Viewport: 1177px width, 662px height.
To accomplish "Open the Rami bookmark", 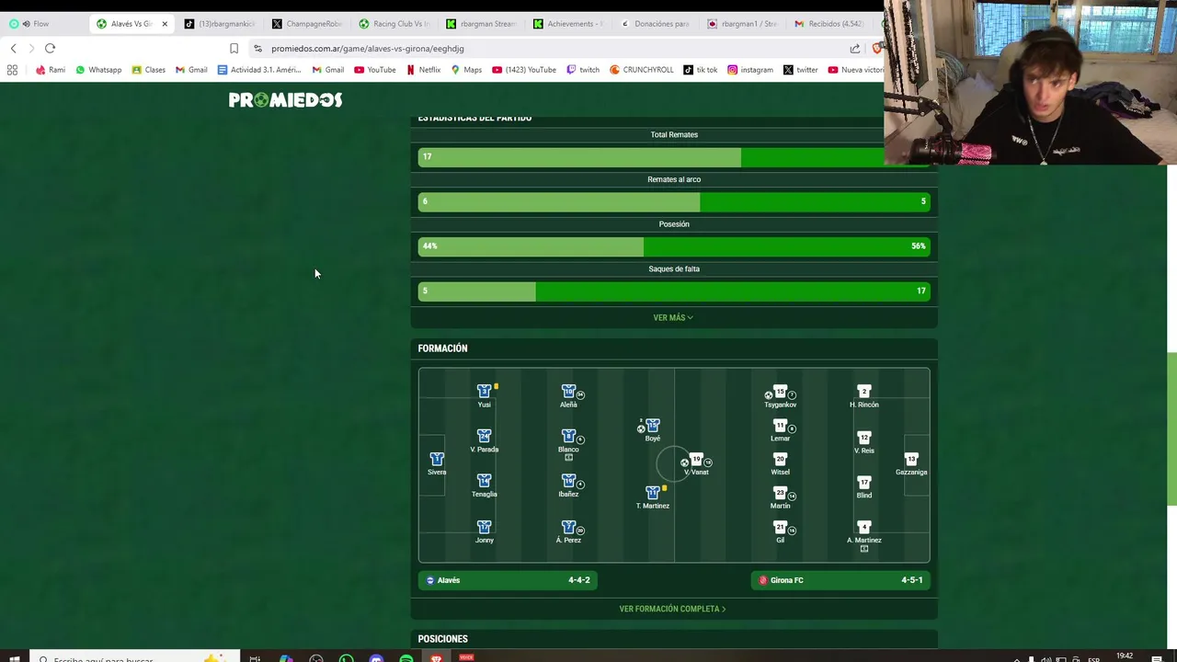I will click(x=50, y=70).
